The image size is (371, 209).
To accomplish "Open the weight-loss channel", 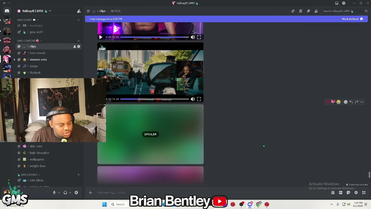I will point(49,166).
